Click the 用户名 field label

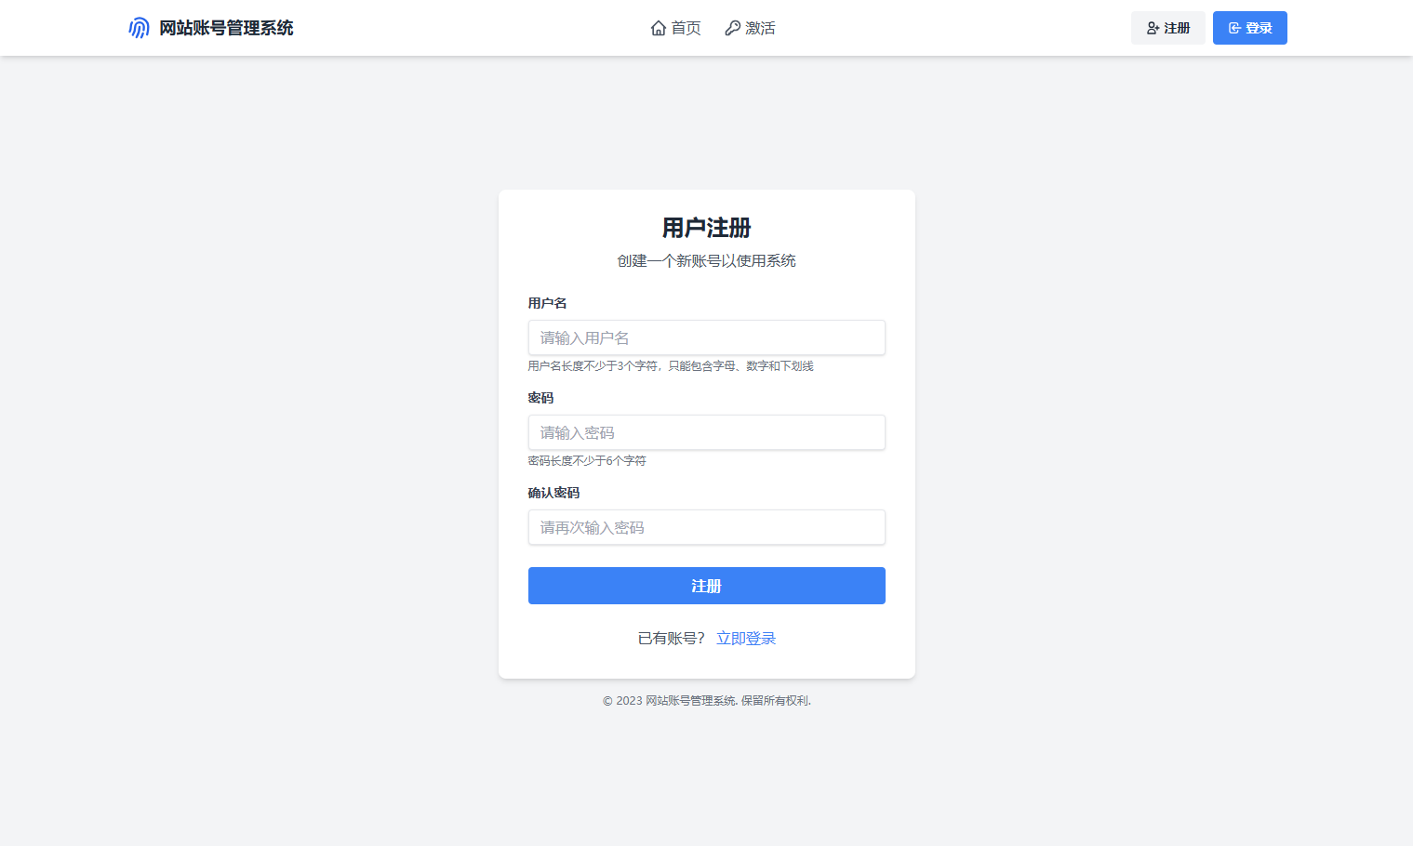pyautogui.click(x=547, y=303)
